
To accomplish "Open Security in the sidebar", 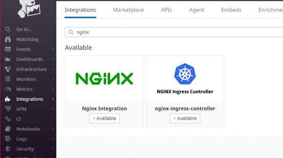I will tap(25, 149).
